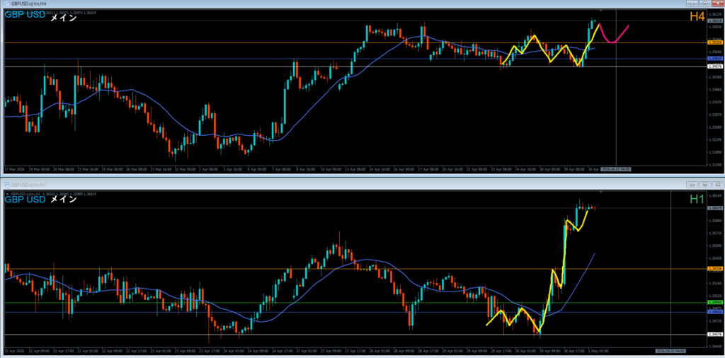Image resolution: width=725 pixels, height=358 pixels.
Task: Minimize the H4 chart window
Action: click(694, 4)
